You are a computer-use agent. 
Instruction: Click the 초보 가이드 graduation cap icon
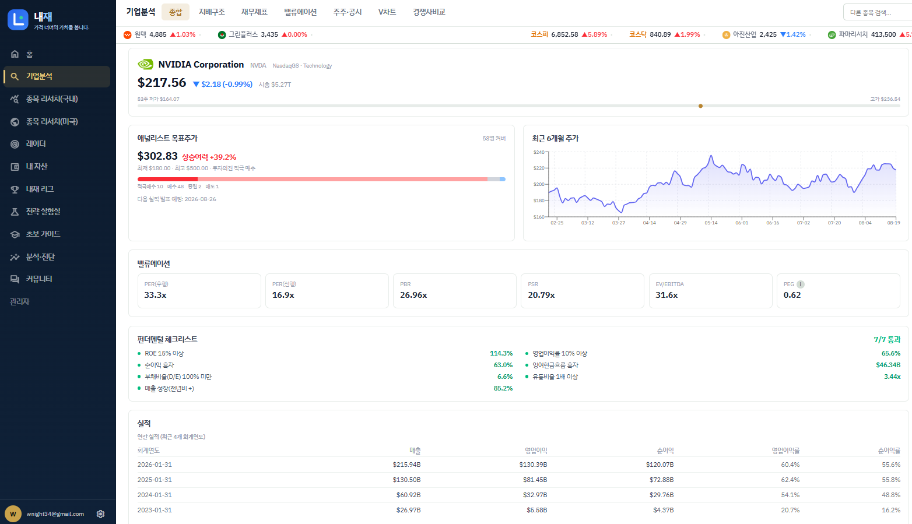point(15,234)
